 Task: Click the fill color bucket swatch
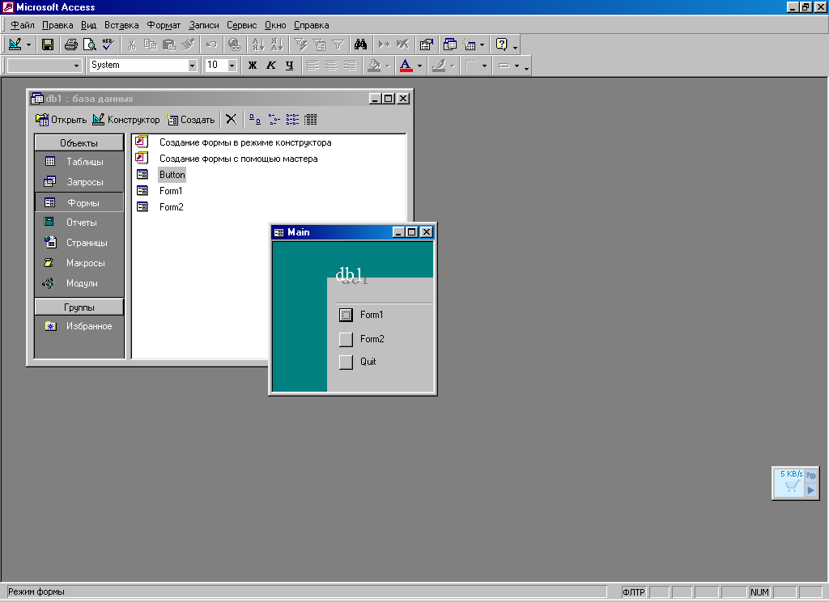click(x=374, y=65)
